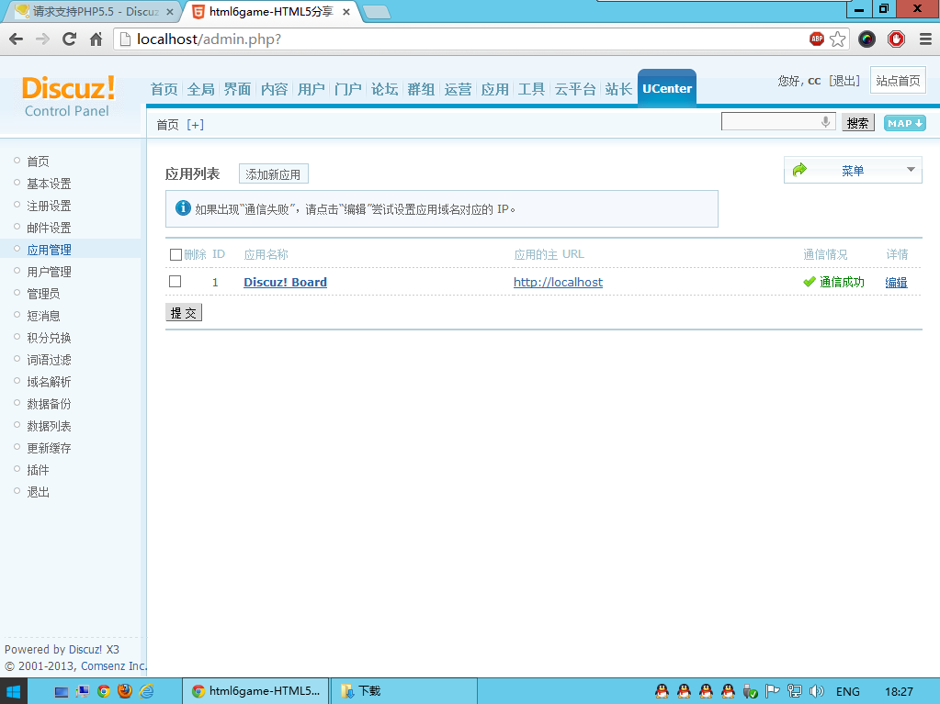This screenshot has height=704, width=940.
Task: Check the box for Discuz! Board row
Action: pyautogui.click(x=176, y=282)
